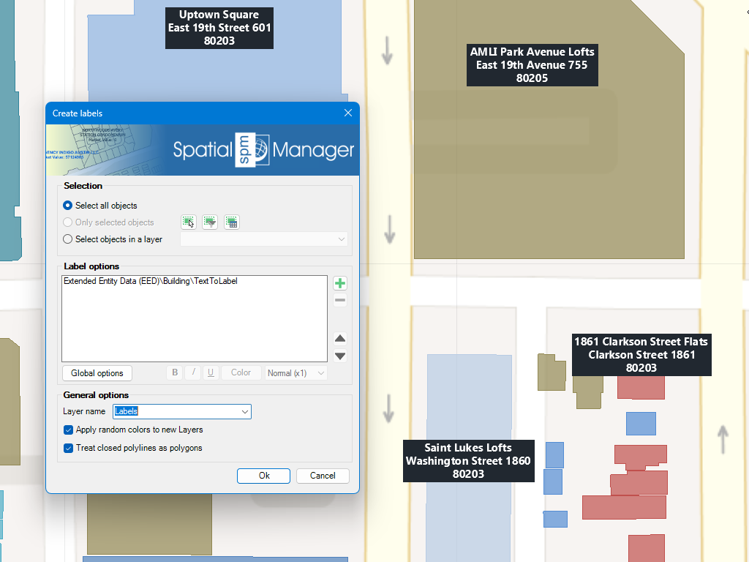749x562 pixels.
Task: Click the filter selection funnel icon
Action: pyautogui.click(x=210, y=222)
